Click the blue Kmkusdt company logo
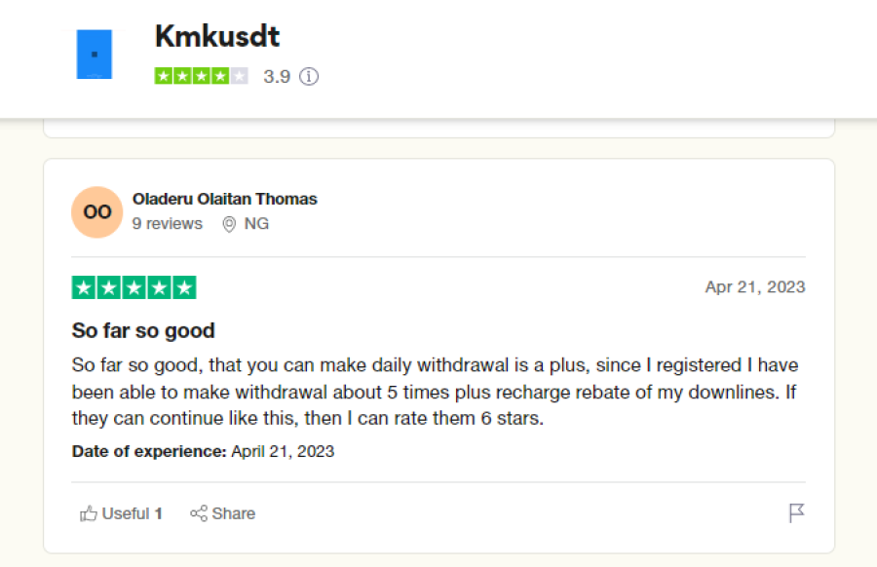The width and height of the screenshot is (877, 567). tap(94, 55)
